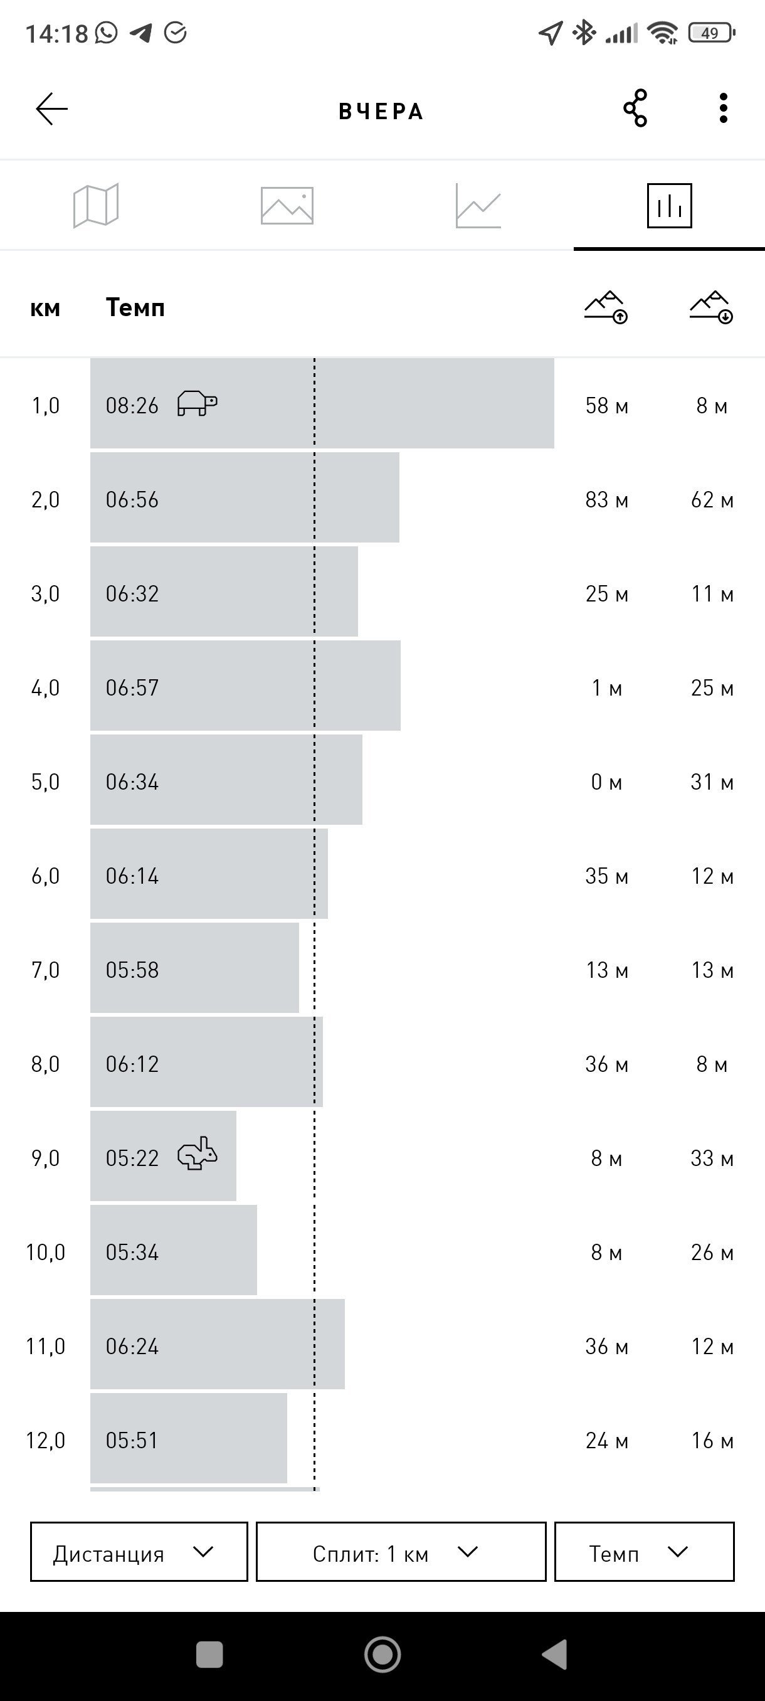765x1701 pixels.
Task: Tap the км column header
Action: coord(45,309)
